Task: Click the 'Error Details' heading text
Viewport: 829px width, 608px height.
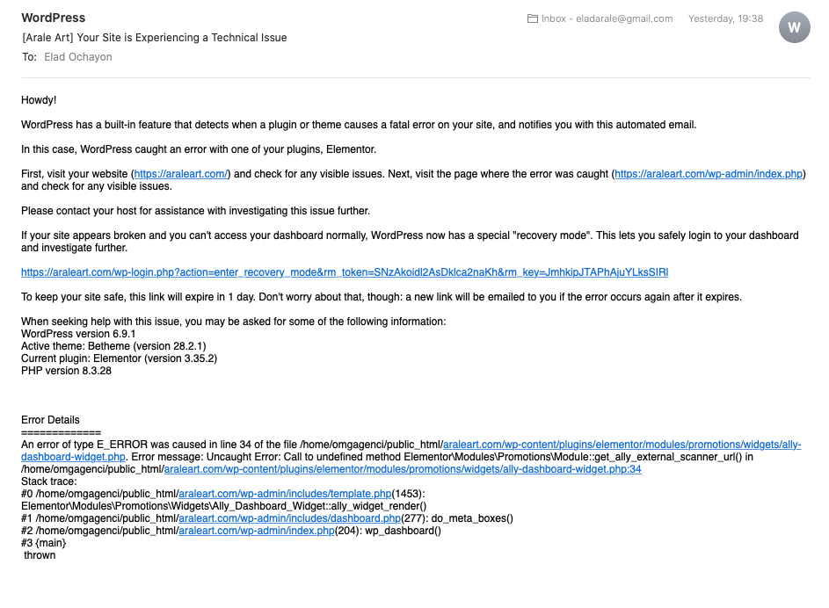Action: coord(50,420)
